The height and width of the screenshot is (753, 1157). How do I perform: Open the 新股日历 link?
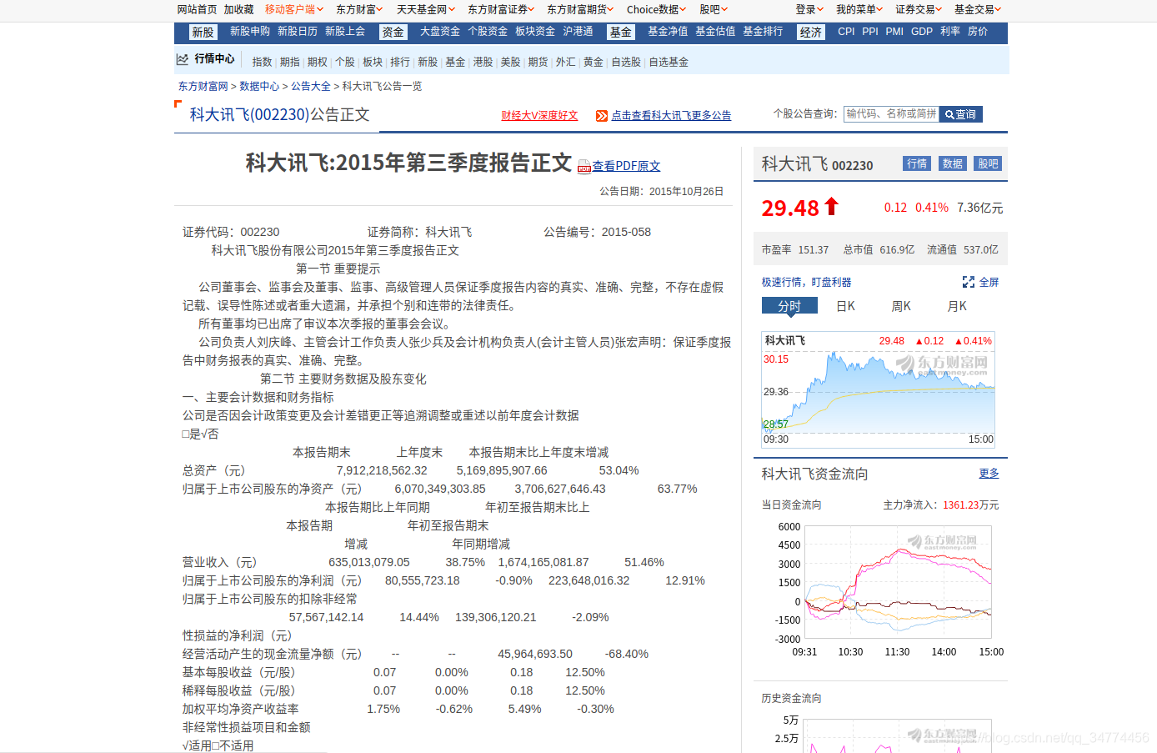tap(298, 32)
